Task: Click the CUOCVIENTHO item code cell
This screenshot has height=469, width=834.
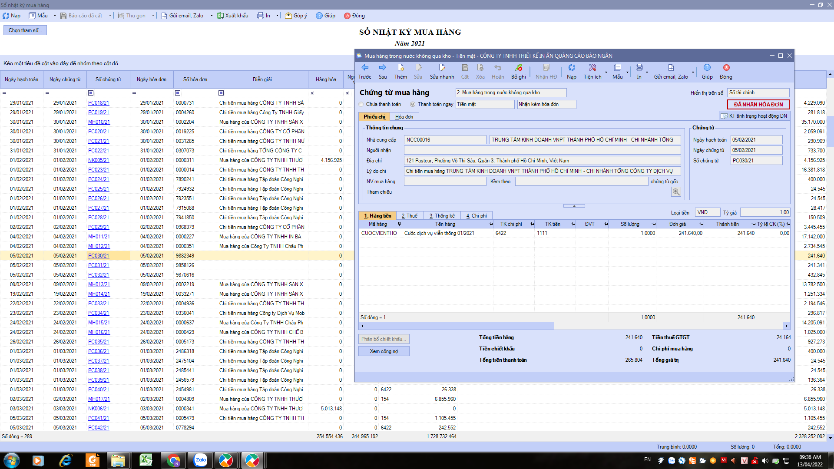Action: [380, 233]
